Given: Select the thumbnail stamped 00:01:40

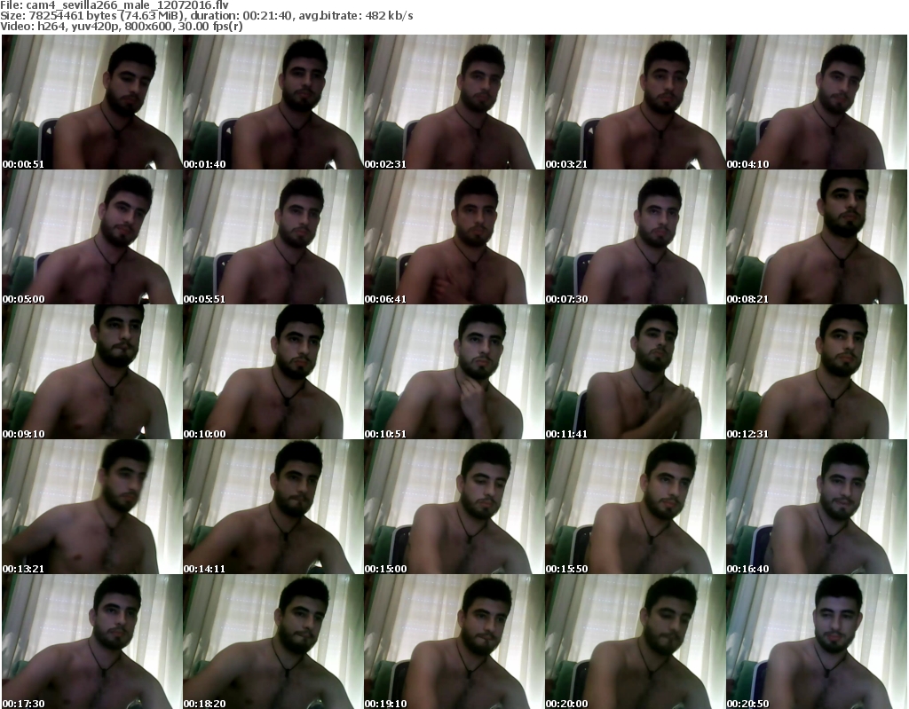Looking at the screenshot, I should [273, 102].
